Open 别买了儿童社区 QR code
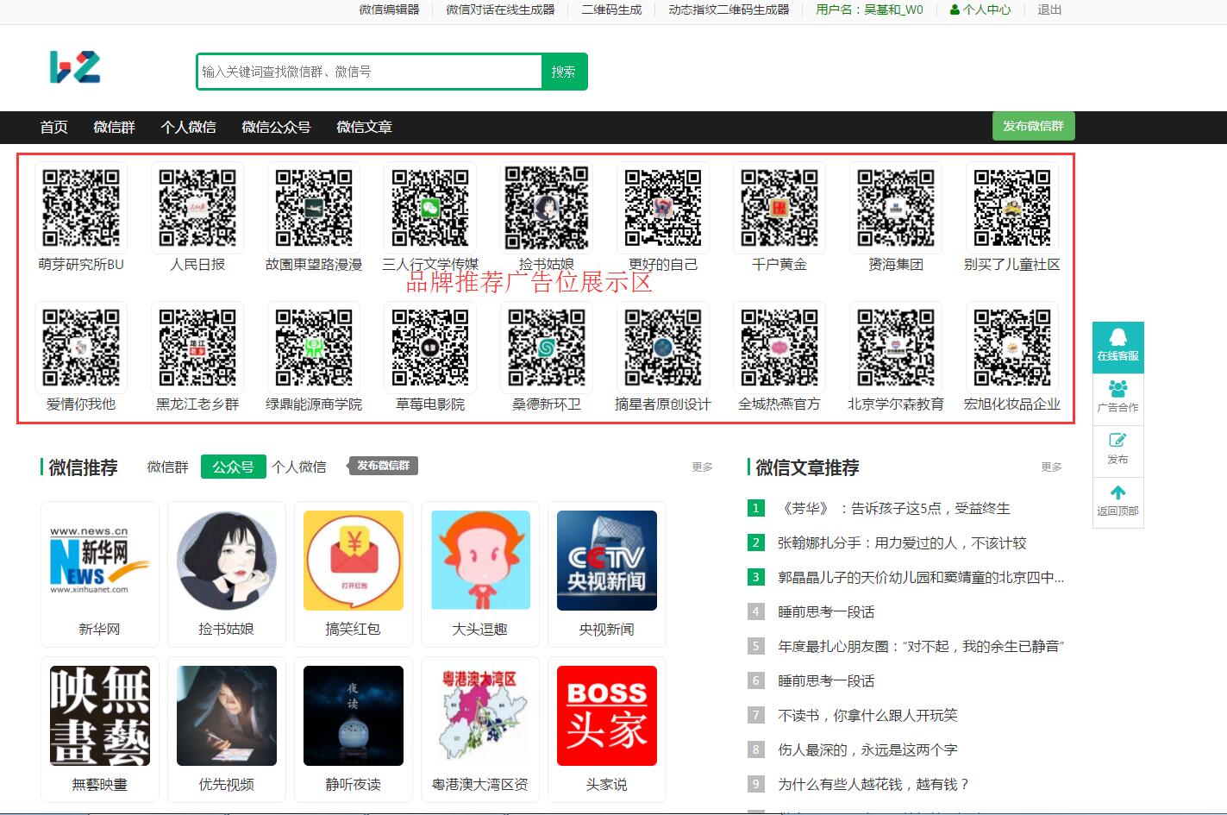1227x815 pixels. (1012, 208)
